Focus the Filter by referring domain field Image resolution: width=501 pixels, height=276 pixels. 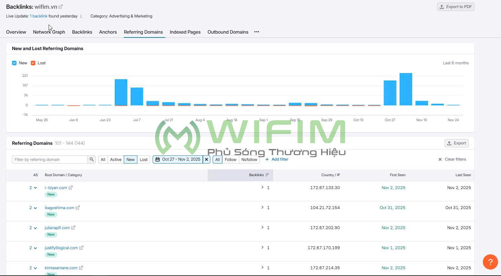(50, 159)
